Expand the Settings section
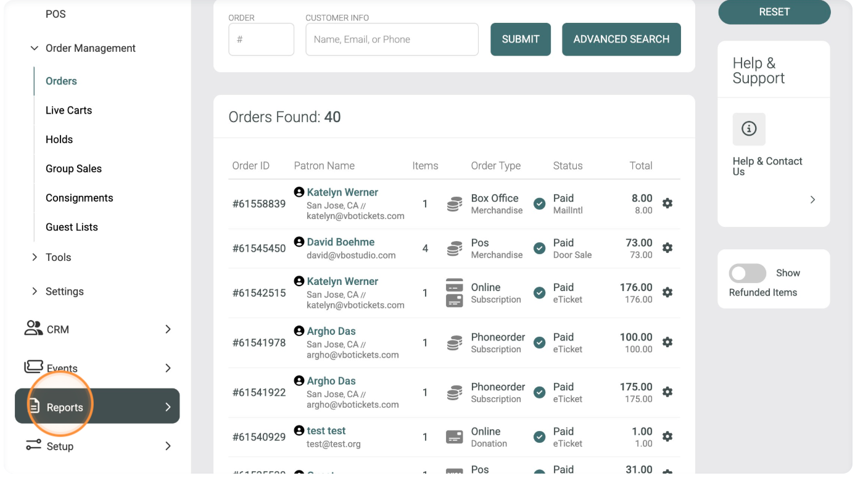Image resolution: width=855 pixels, height=481 pixels. click(35, 291)
